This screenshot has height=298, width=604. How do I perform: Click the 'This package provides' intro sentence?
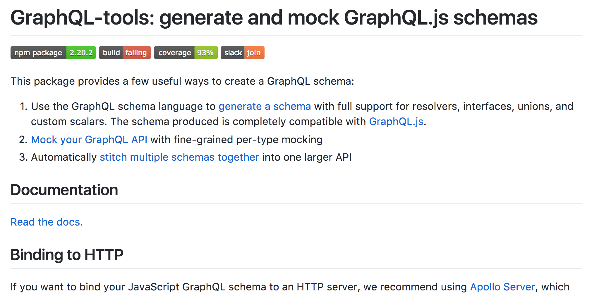pos(182,81)
